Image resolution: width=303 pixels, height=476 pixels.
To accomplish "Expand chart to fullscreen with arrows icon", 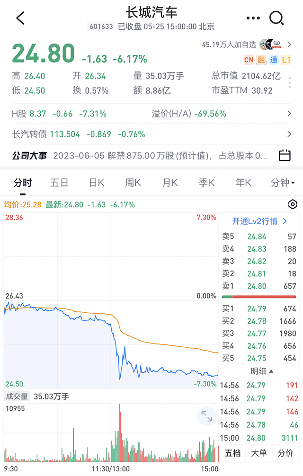I will click(206, 416).
